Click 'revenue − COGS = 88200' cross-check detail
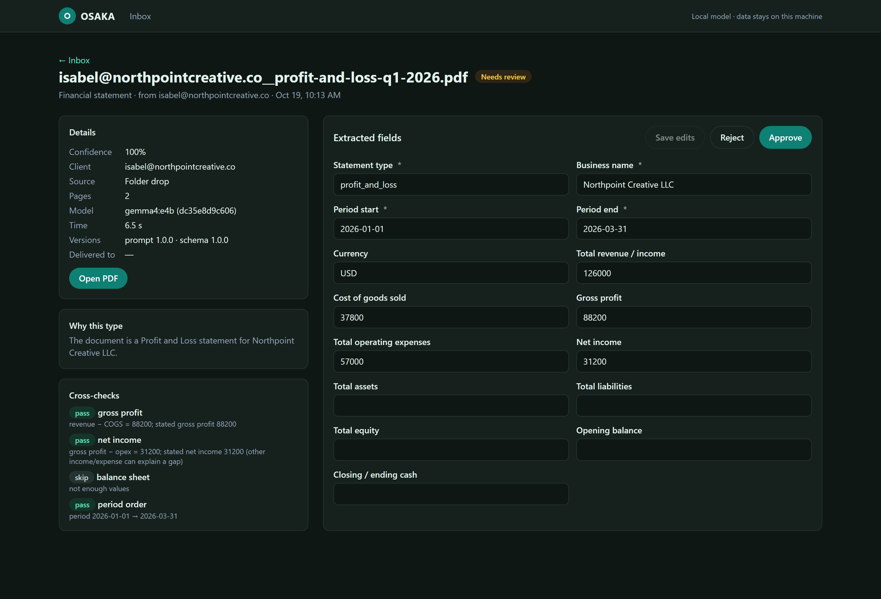The image size is (881, 599). point(152,424)
